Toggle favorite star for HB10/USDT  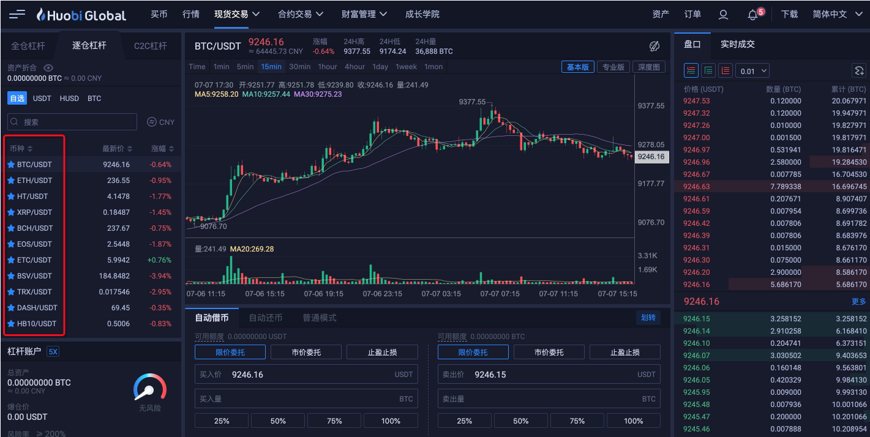point(11,324)
